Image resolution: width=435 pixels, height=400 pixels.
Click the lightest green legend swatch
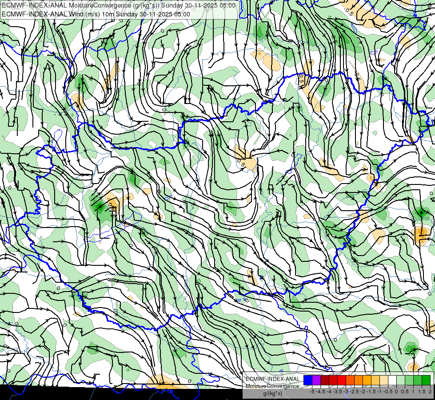pos(401,380)
